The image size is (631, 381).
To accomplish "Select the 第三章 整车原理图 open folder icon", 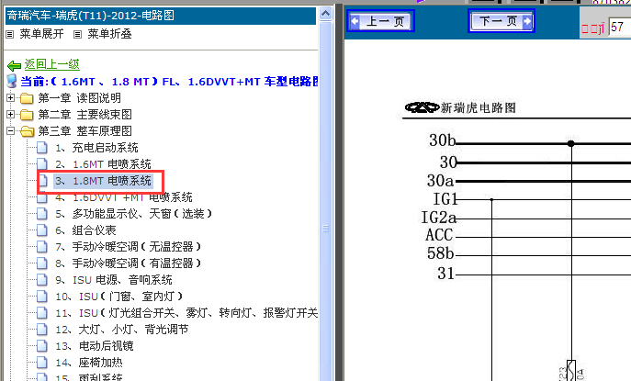I will coord(27,131).
